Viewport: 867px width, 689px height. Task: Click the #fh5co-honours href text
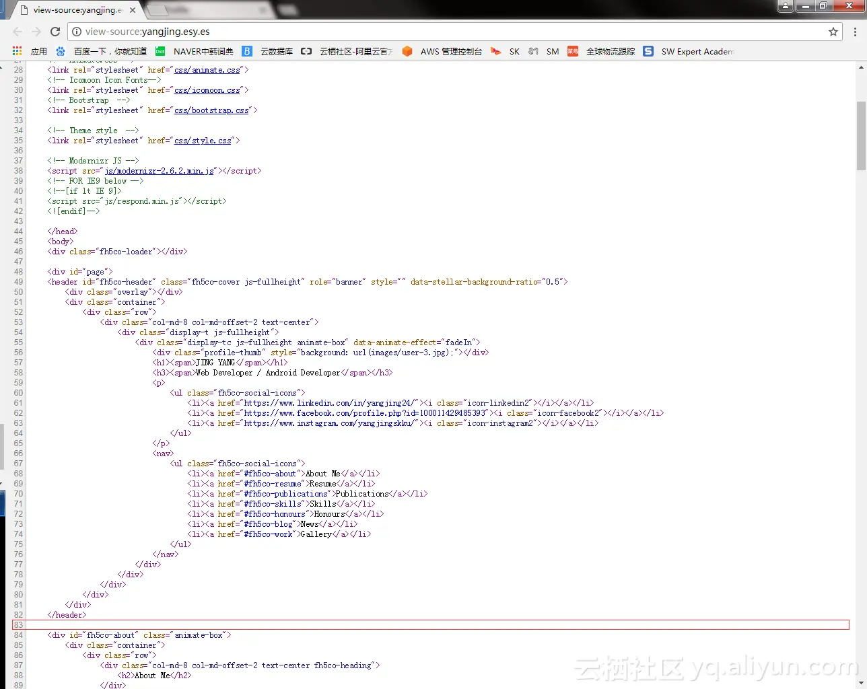point(275,514)
